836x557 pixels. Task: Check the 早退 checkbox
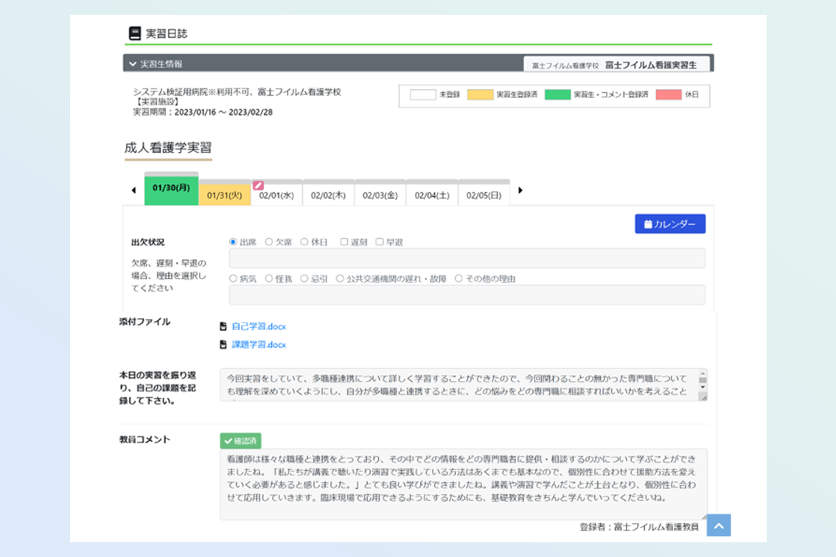click(x=380, y=242)
